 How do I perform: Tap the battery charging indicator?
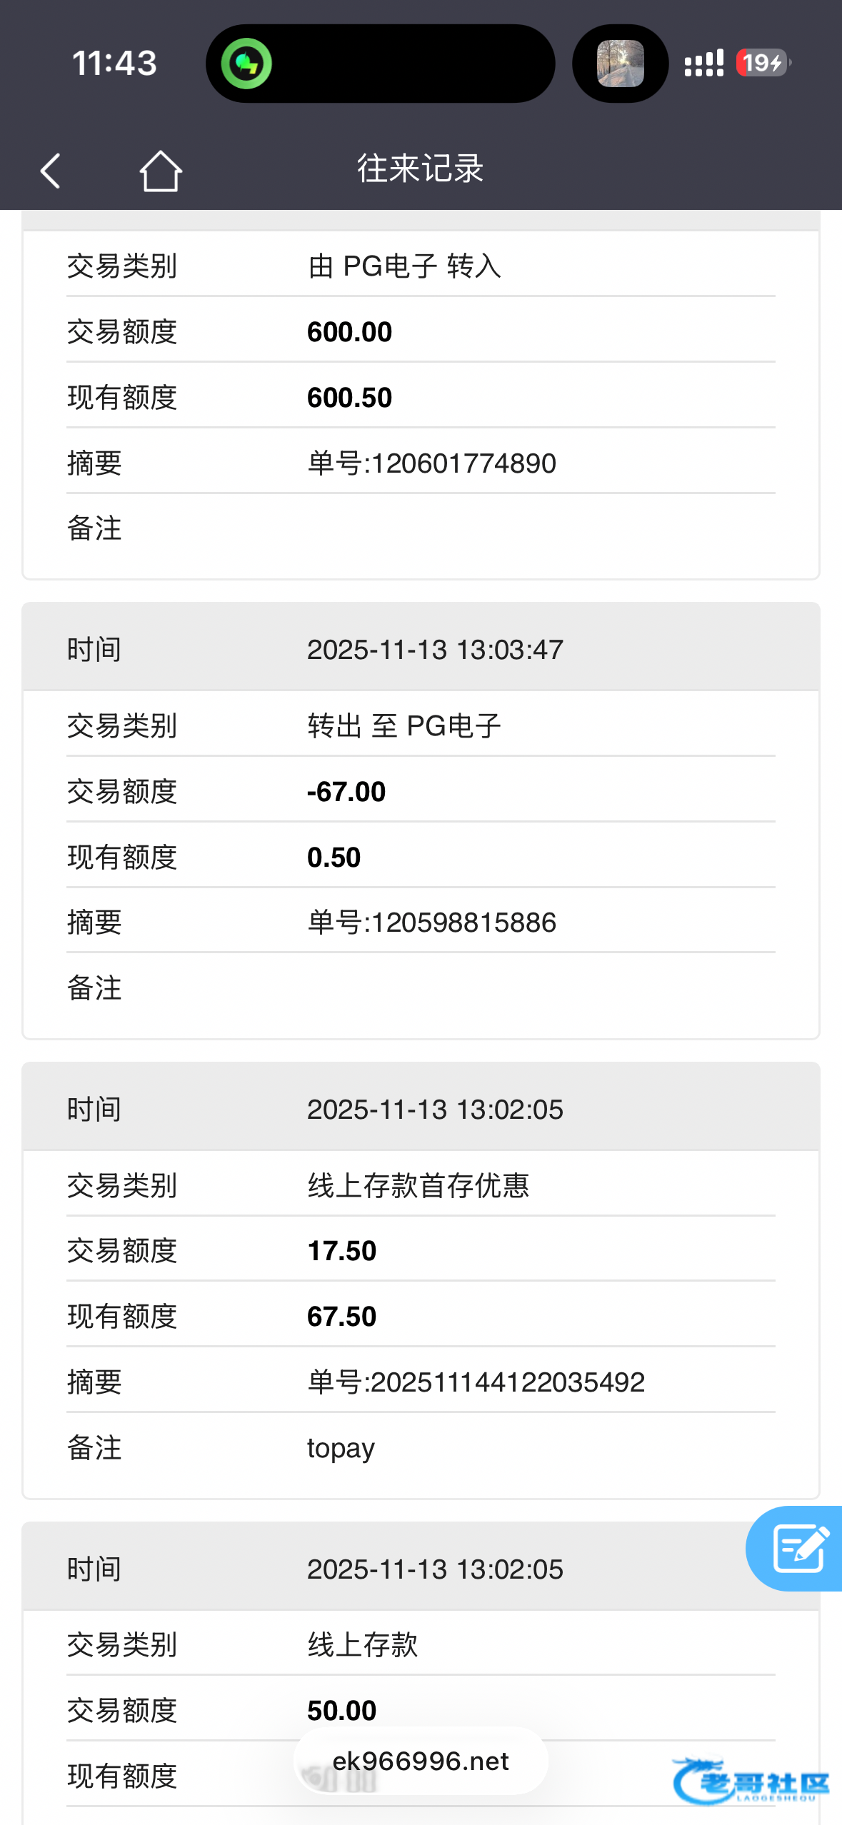[x=763, y=64]
